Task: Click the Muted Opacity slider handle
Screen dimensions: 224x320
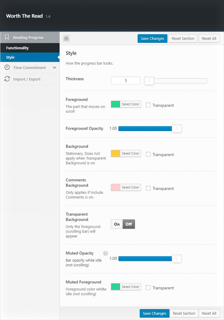Action: pos(177,258)
